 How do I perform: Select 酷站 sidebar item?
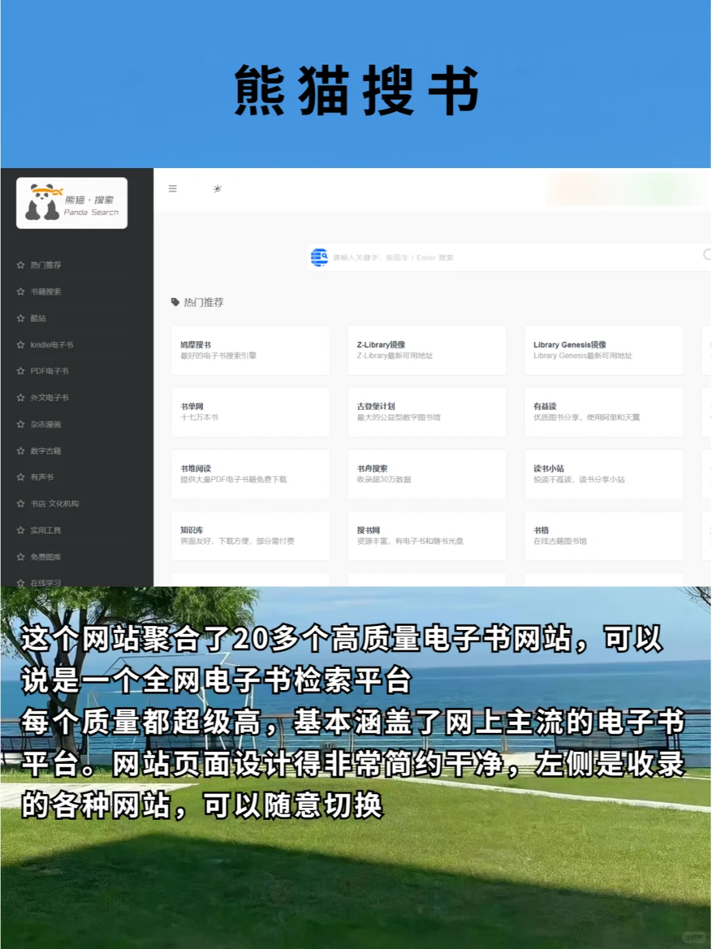pos(38,318)
